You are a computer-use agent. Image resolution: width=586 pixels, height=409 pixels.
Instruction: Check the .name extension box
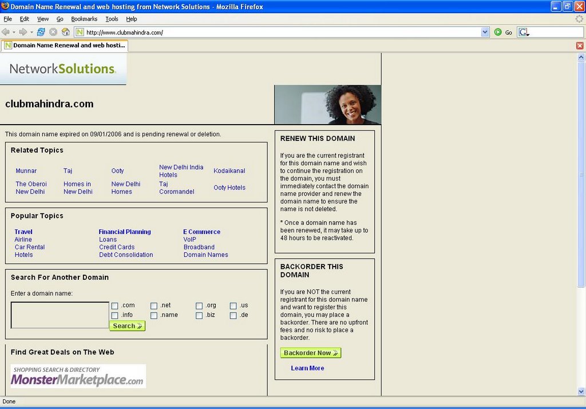click(x=153, y=316)
